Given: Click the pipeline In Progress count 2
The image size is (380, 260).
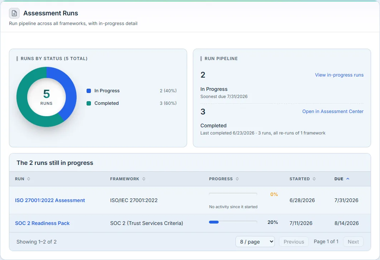Looking at the screenshot, I should pos(203,75).
